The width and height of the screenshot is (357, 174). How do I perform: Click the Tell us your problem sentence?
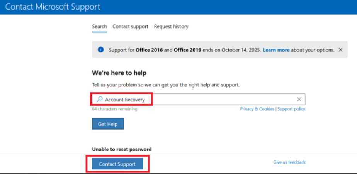coord(166,85)
